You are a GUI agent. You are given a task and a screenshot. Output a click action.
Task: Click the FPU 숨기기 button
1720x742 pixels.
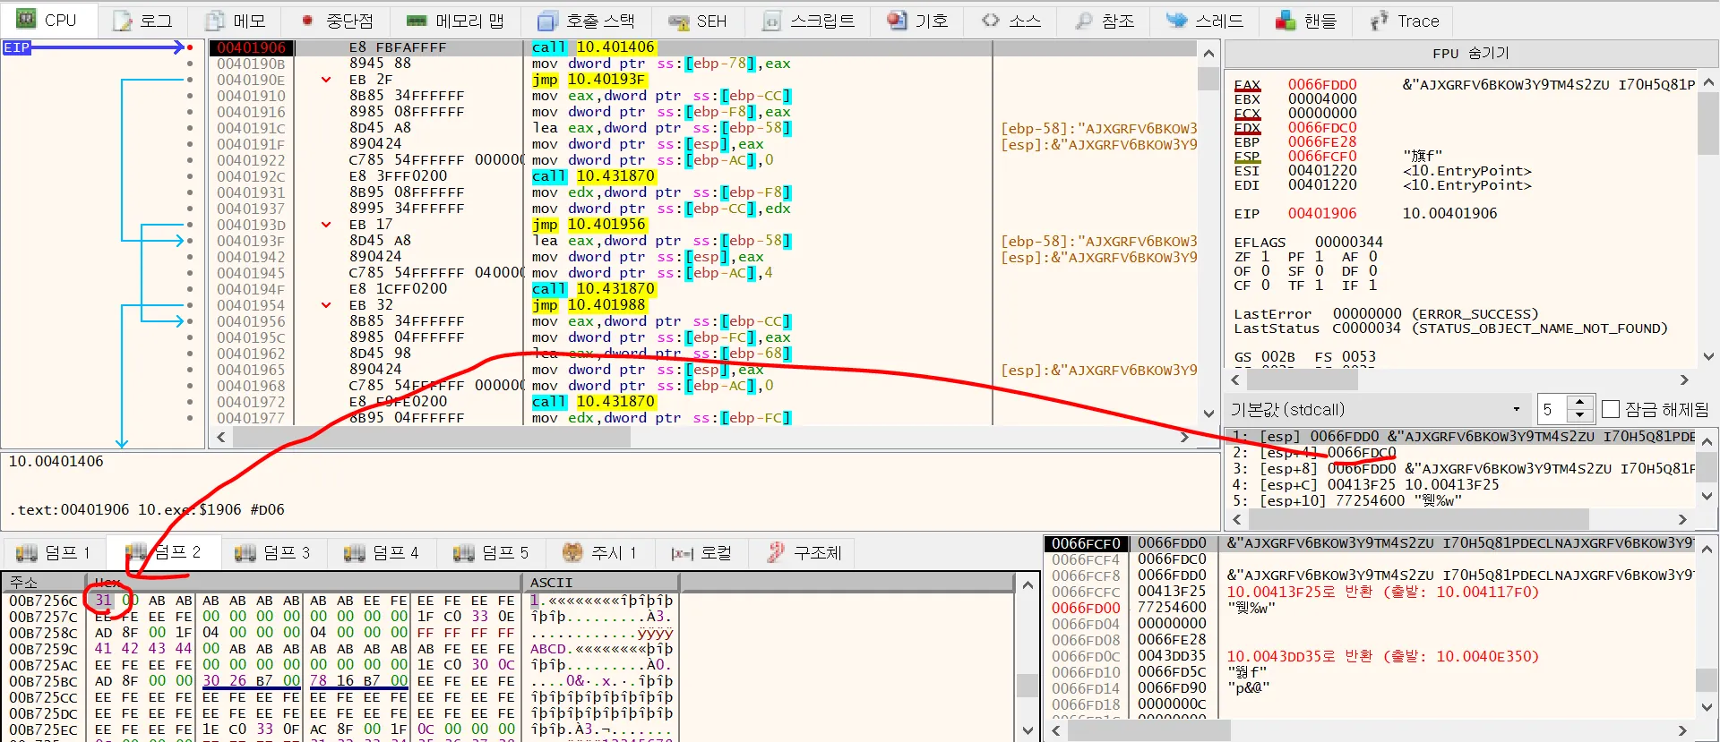click(x=1469, y=54)
